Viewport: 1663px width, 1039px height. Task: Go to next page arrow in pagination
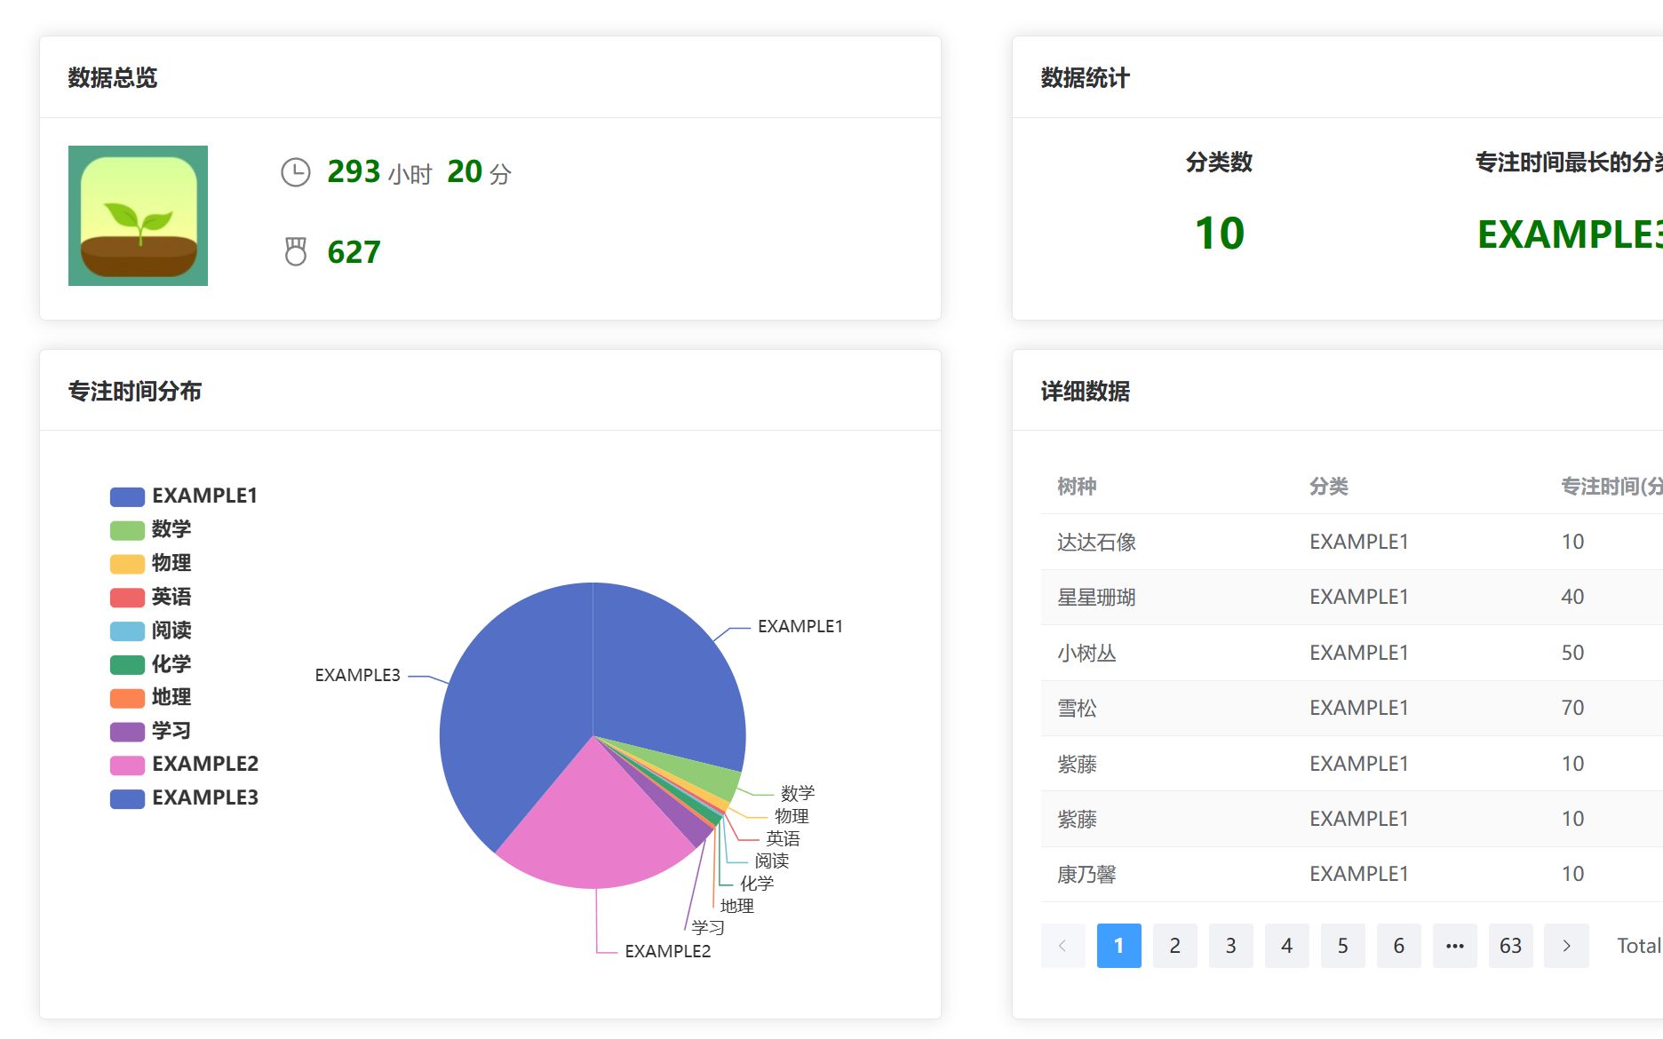(1566, 946)
